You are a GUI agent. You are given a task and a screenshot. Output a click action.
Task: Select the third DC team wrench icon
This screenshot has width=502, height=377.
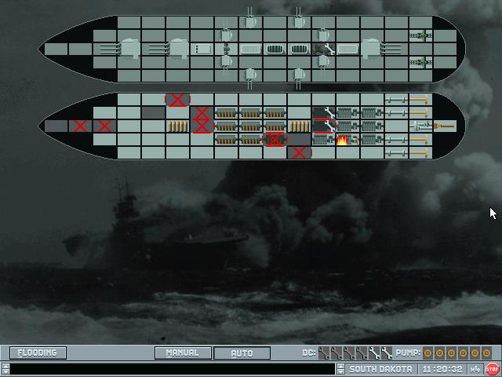(x=348, y=353)
